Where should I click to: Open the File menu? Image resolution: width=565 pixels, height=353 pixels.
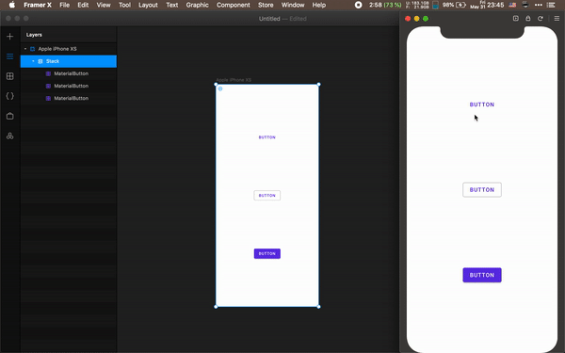point(64,5)
